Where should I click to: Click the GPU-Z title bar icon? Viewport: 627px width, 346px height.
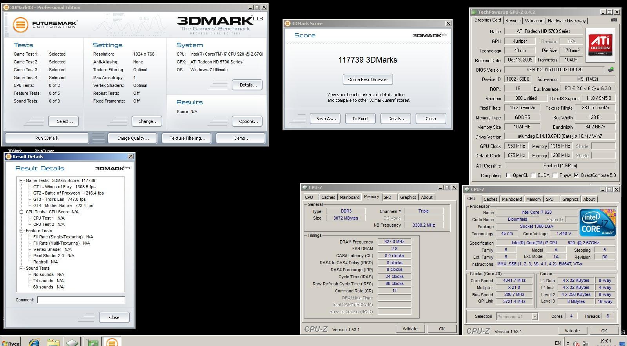pos(474,12)
